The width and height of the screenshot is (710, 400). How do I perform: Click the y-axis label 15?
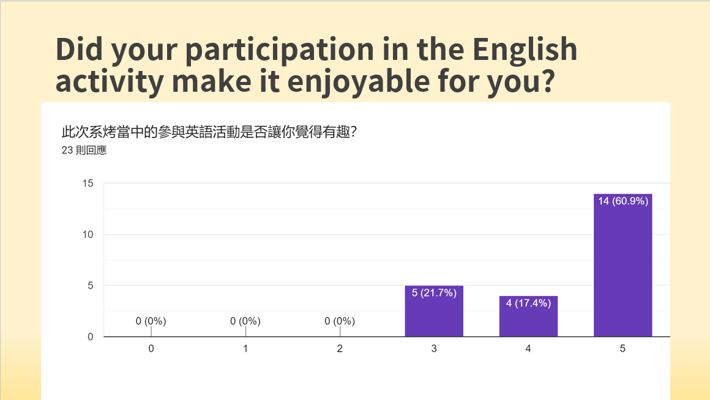pos(88,183)
